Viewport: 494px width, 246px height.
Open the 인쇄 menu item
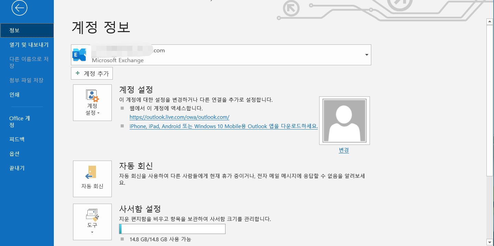[x=14, y=95]
